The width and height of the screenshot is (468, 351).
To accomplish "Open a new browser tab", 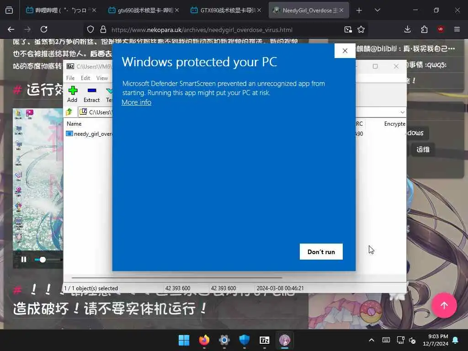I will click(359, 11).
